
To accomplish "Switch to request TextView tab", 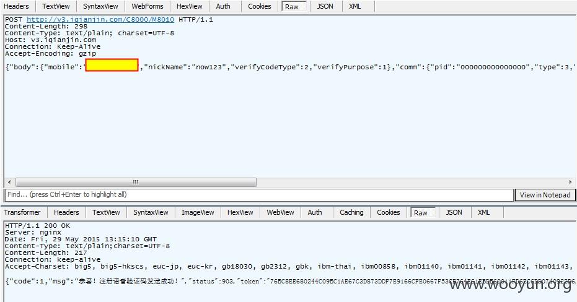I will 56,6.
